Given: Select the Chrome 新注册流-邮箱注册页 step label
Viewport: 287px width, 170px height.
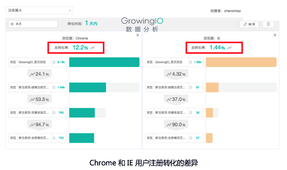Looking at the screenshot, I should click(34, 87).
